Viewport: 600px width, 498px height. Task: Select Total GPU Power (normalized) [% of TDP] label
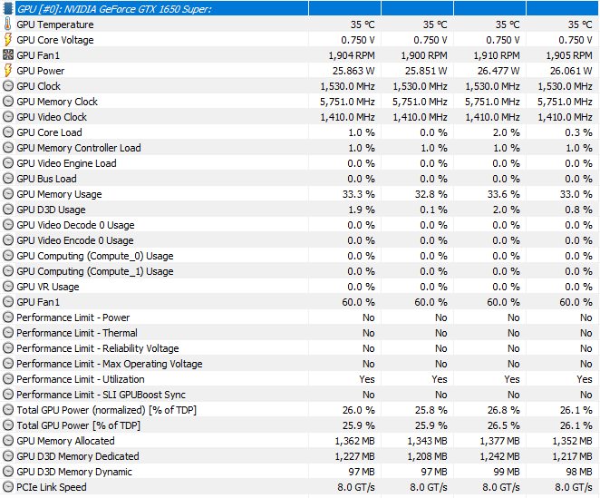coord(106,410)
